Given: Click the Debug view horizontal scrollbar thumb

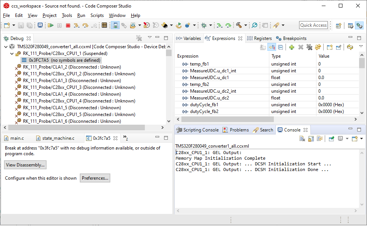Looking at the screenshot, I should pyautogui.click(x=77, y=128).
